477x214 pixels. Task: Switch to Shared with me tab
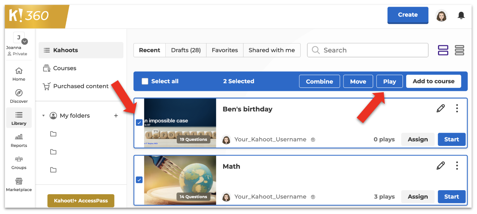[x=271, y=50]
